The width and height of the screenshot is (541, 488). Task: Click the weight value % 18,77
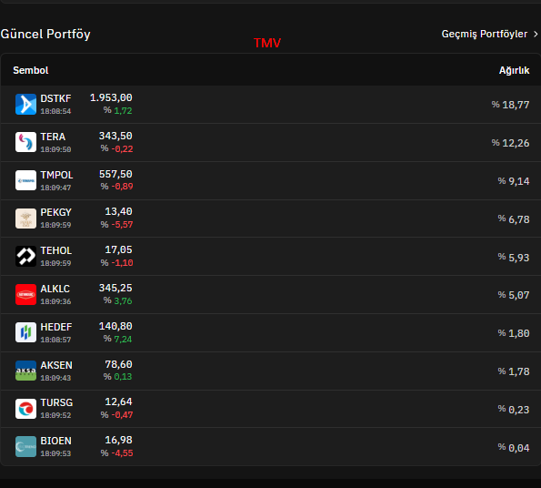[x=510, y=105]
